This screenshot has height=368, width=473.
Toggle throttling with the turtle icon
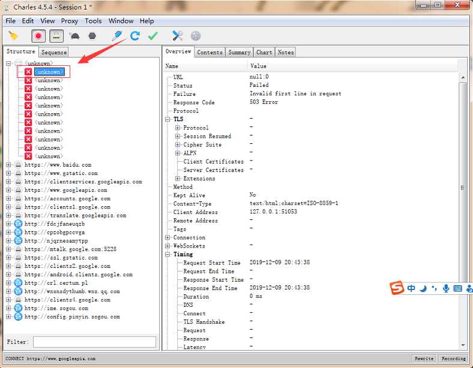74,36
